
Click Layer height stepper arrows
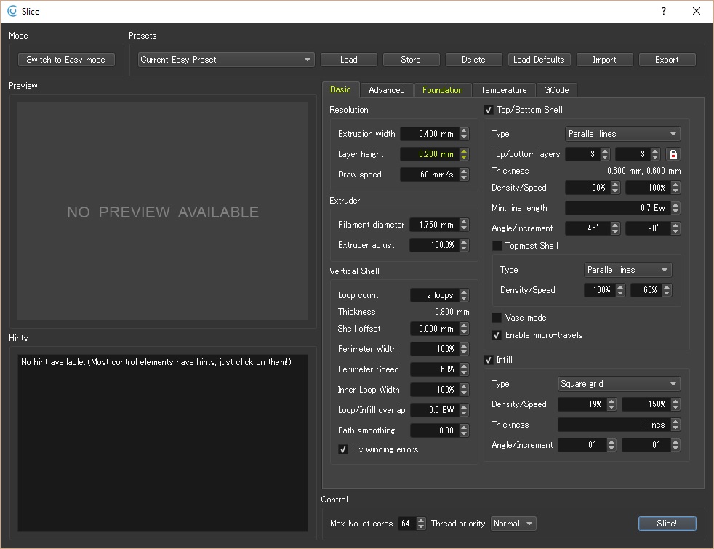(464, 154)
